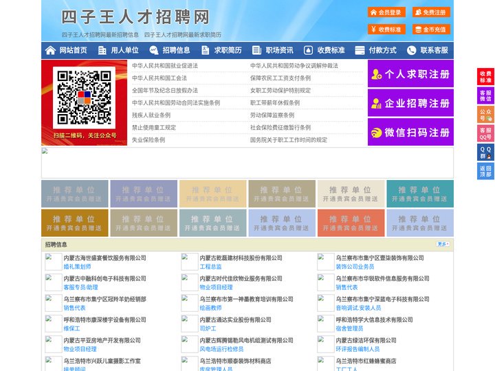This screenshot has width=495, height=371.
Task: Click the news icon beside 职场资讯
Action: (x=256, y=50)
